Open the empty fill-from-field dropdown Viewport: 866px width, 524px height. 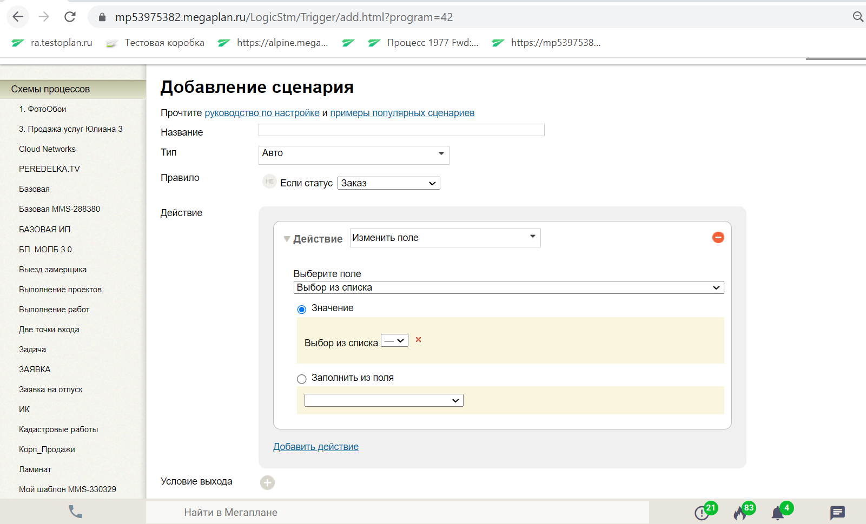[x=384, y=400]
